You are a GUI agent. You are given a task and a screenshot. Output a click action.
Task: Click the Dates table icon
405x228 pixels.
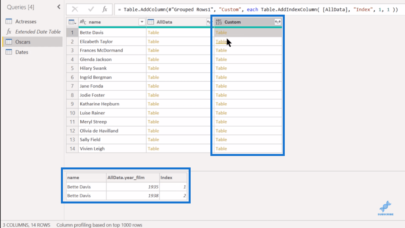click(9, 52)
